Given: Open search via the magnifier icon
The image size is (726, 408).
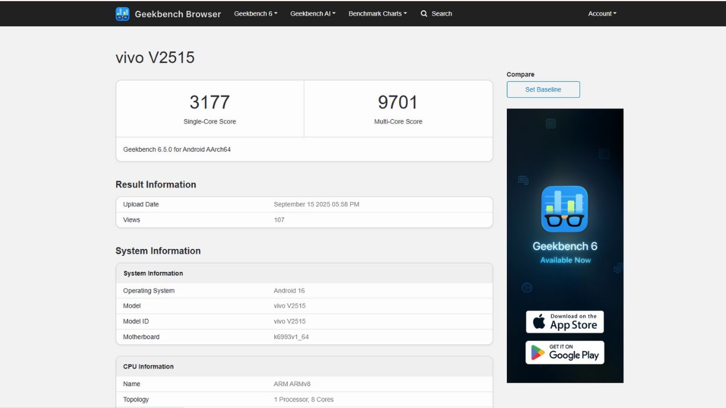Looking at the screenshot, I should pos(424,13).
